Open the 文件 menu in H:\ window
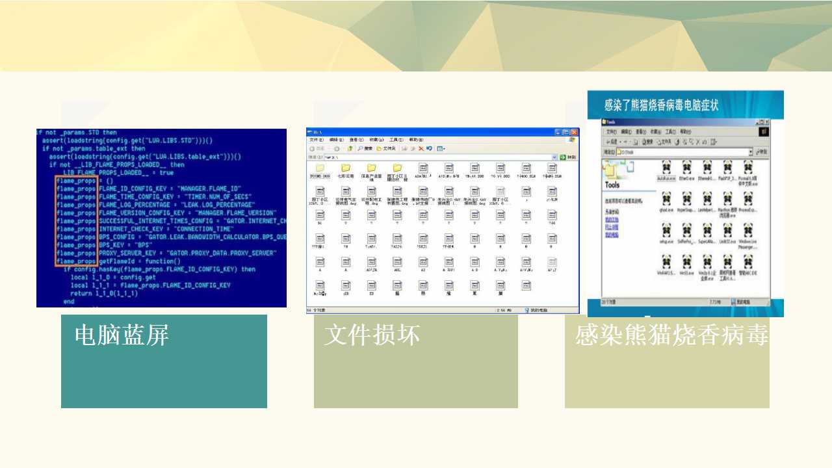Viewport: 832px width, 468px height. pos(317,140)
